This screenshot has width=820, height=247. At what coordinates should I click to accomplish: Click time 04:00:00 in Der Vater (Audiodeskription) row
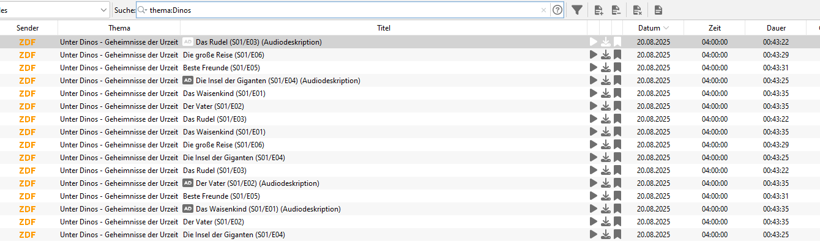pos(714,183)
